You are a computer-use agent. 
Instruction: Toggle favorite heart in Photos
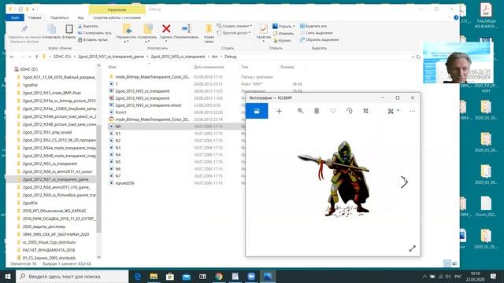point(333,111)
